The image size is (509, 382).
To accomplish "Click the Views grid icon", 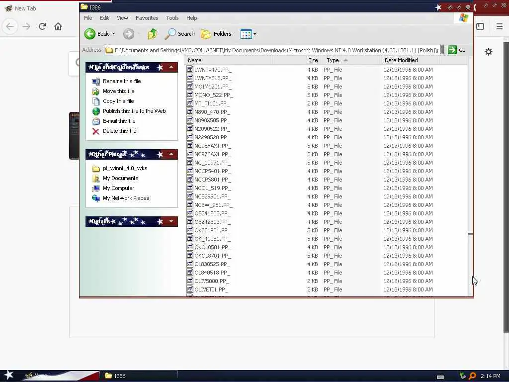I will pos(246,34).
